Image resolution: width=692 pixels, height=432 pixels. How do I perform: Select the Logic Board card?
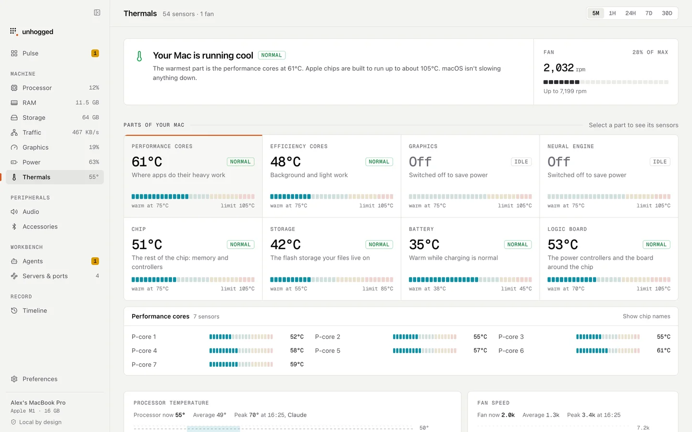pos(609,259)
